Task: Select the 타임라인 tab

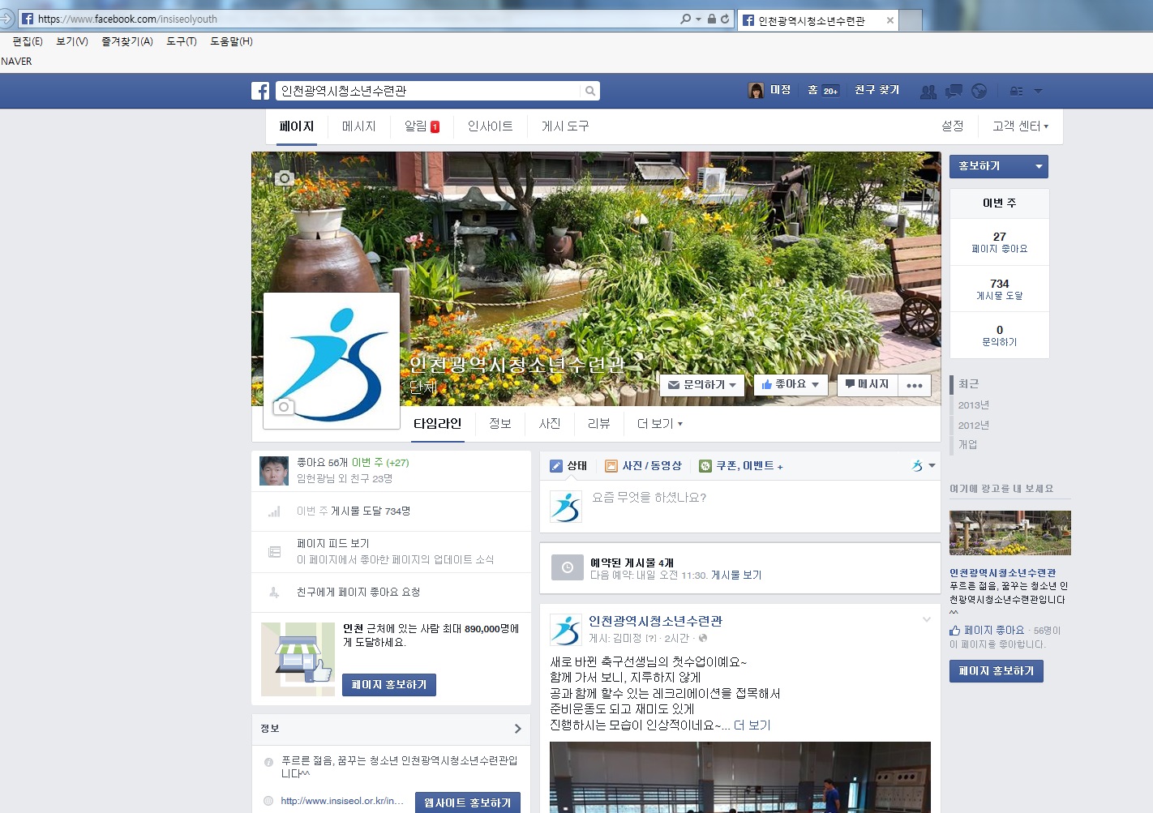Action: tap(438, 423)
